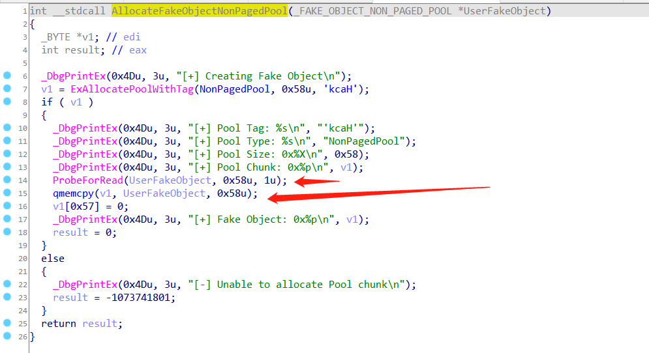Viewport: 649px width, 353px height.
Task: Toggle breakpoint dot on line 25
Action: pos(7,323)
